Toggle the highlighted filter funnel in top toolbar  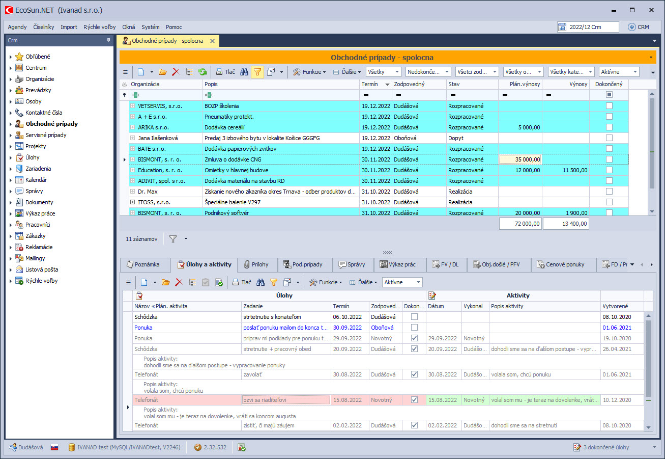257,72
